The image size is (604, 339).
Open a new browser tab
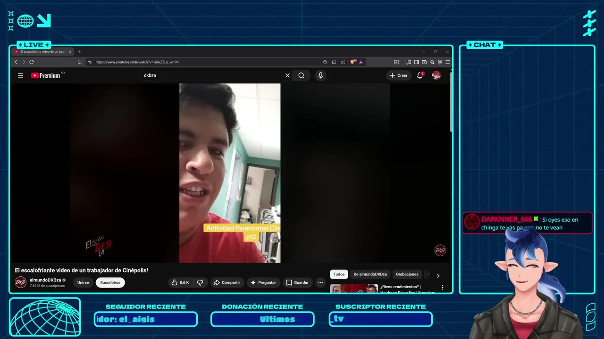tap(79, 52)
